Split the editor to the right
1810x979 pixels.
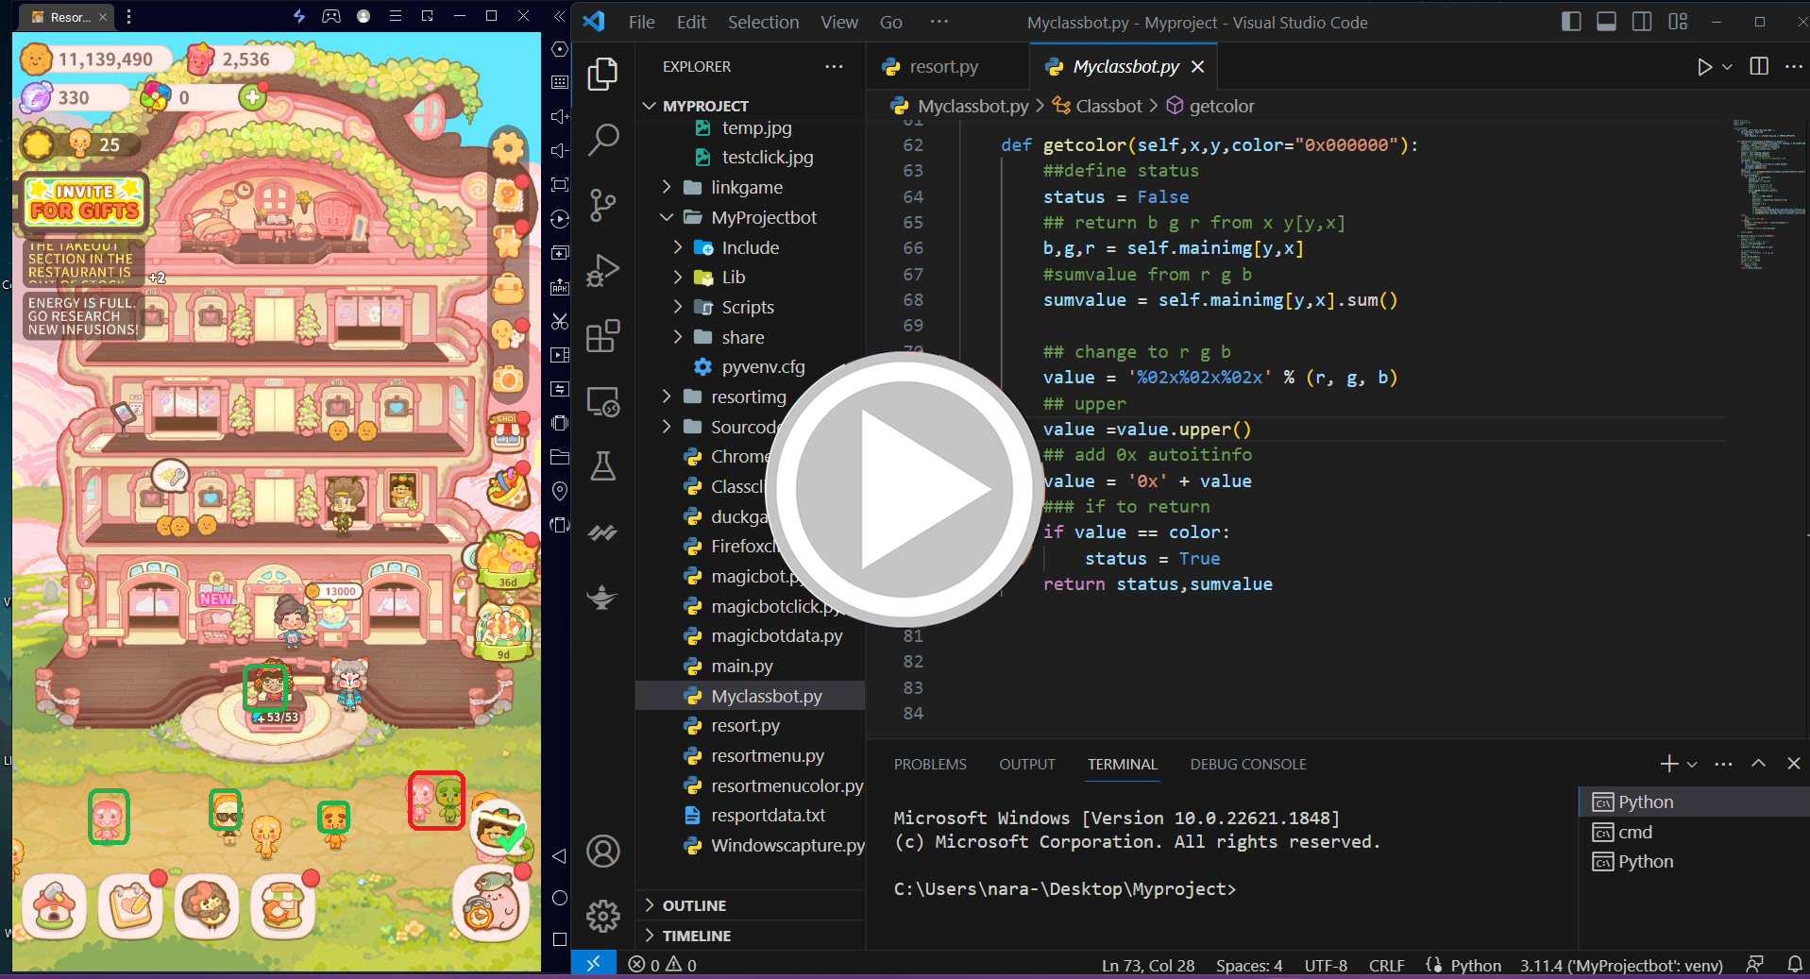click(1759, 66)
